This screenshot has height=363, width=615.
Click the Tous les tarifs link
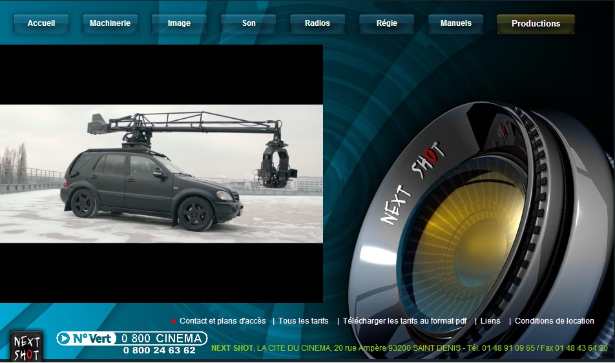click(303, 321)
